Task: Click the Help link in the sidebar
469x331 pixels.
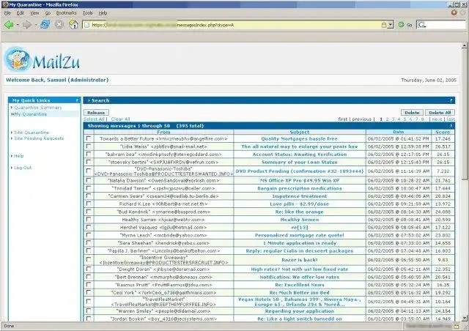Action: click(18, 156)
